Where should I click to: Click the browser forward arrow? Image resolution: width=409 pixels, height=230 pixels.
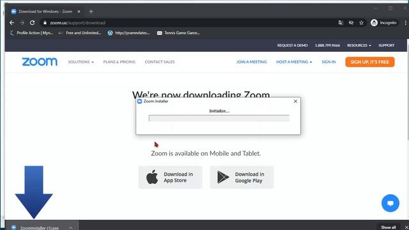coord(22,23)
